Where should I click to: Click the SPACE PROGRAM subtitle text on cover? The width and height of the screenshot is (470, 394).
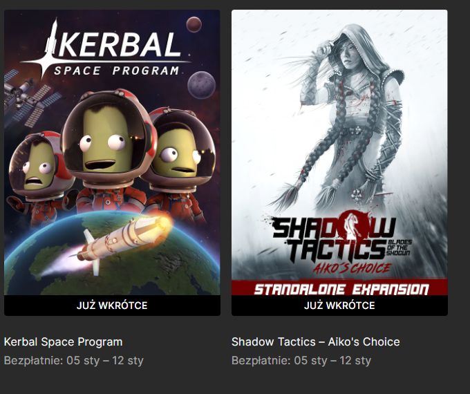click(x=116, y=71)
